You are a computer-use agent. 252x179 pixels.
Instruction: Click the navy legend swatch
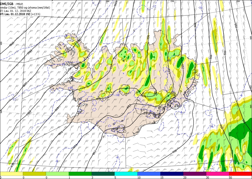click(172, 174)
